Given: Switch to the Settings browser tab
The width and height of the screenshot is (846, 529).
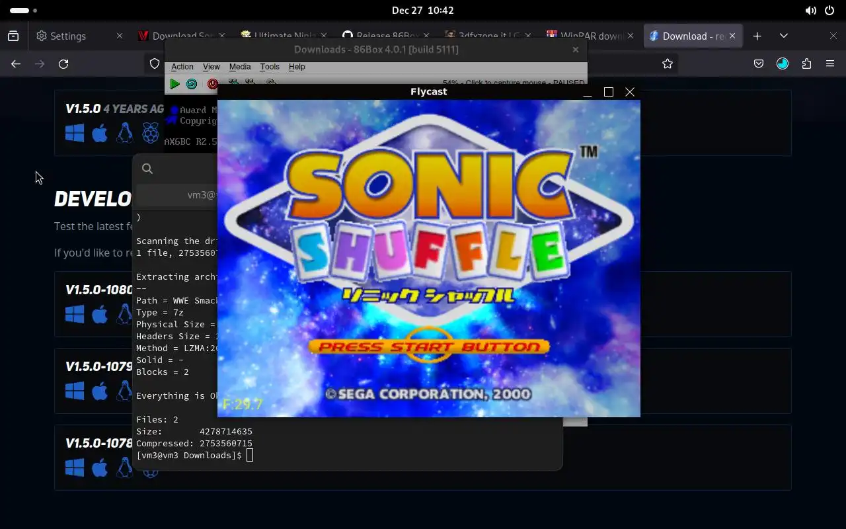Looking at the screenshot, I should pyautogui.click(x=79, y=36).
